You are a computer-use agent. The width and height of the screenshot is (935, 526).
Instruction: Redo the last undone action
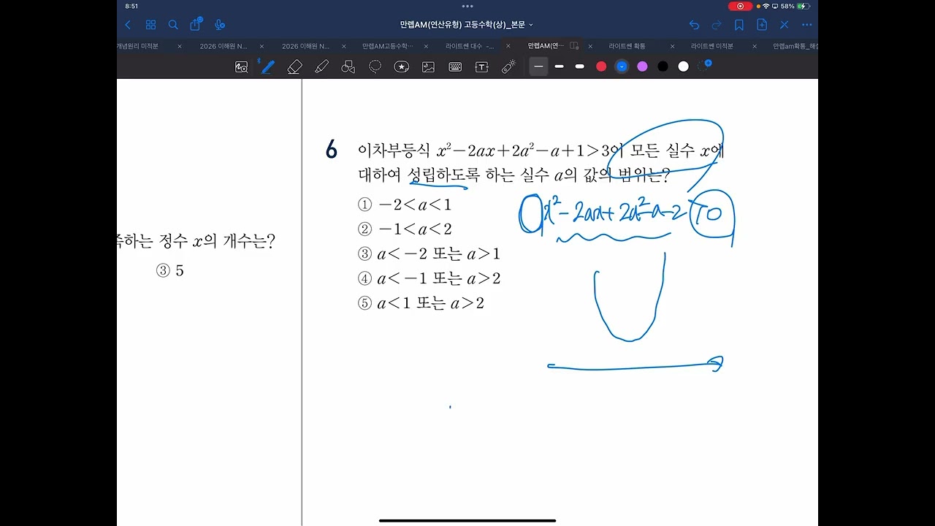coord(717,25)
